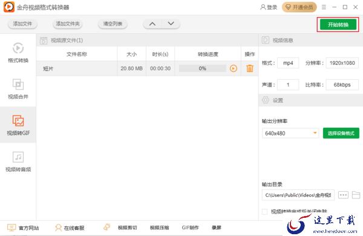Click the user icon beside 登录
The width and height of the screenshot is (363, 236).
point(263,7)
